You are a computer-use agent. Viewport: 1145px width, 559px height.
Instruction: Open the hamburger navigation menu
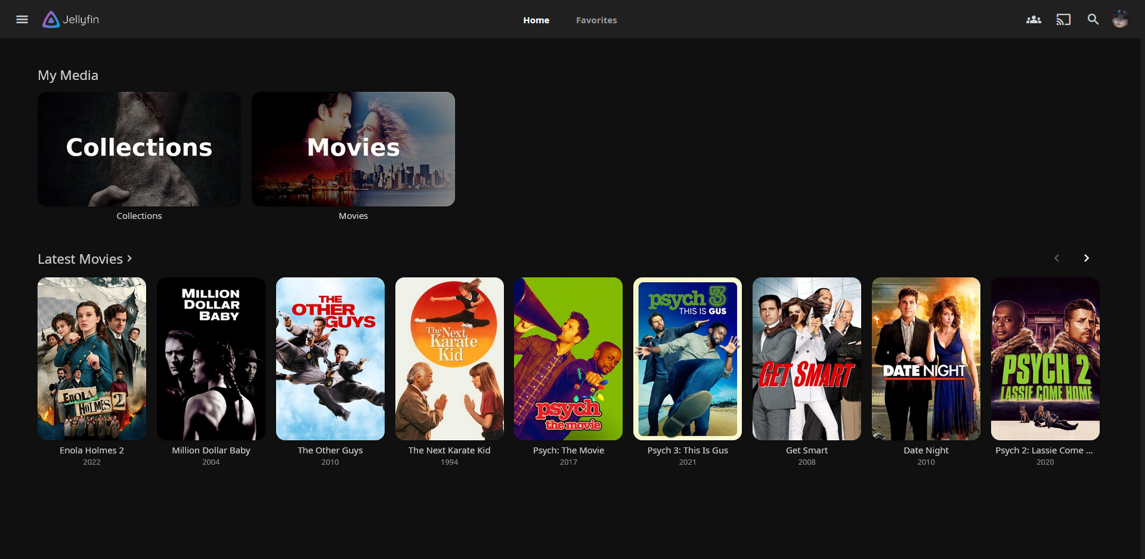click(x=22, y=20)
